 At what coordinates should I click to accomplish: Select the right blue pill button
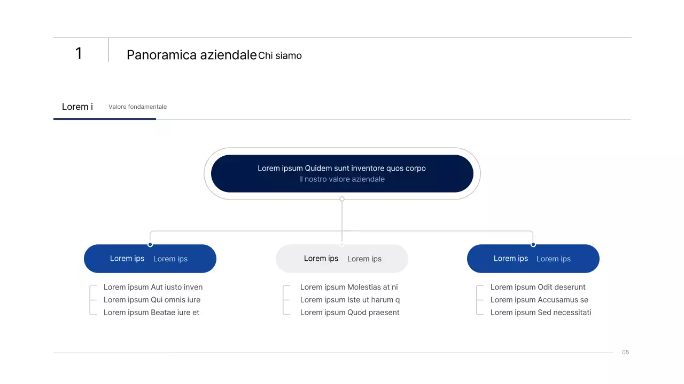click(x=533, y=259)
